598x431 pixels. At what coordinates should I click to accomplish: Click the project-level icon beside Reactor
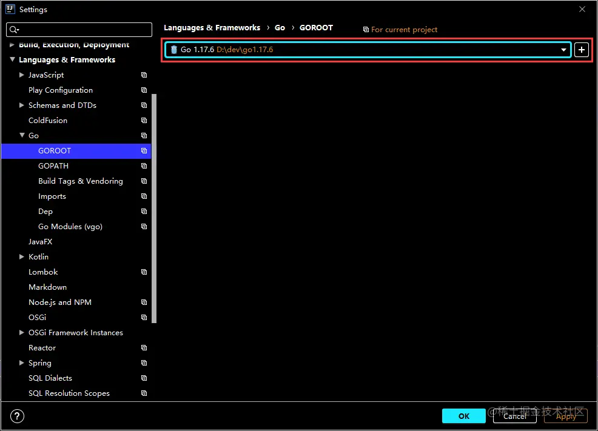point(144,348)
